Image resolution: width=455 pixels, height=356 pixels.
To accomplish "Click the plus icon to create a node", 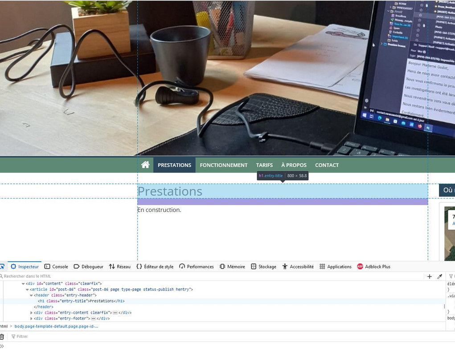I will click(430, 277).
